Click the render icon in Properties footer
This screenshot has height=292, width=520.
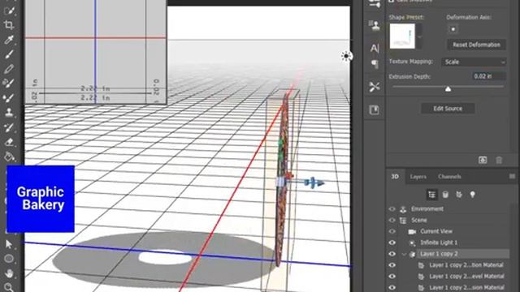483,161
